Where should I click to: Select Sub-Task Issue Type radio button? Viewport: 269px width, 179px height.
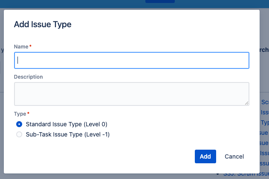(x=19, y=134)
